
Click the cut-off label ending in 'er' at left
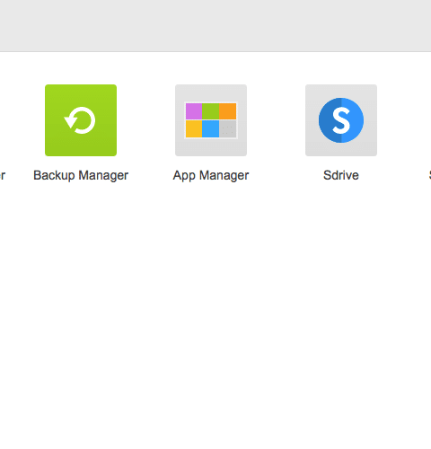point(3,175)
